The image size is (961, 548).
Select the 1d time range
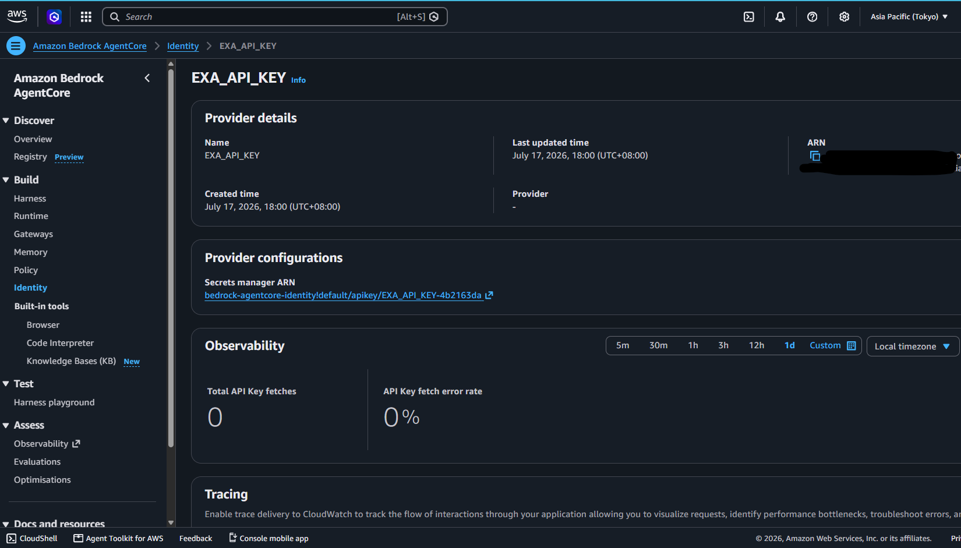[790, 345]
